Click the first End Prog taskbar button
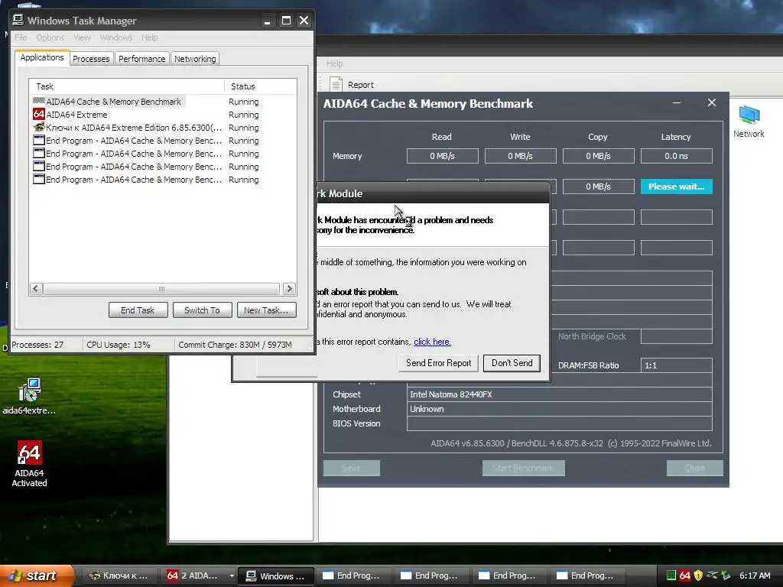 353,576
